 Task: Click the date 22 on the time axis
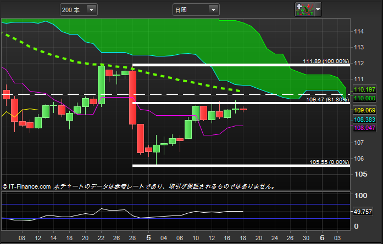[x=101, y=238]
